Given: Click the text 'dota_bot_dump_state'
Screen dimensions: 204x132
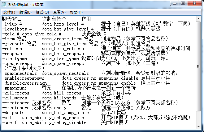Looking at the screenshot, I should click(65, 113).
